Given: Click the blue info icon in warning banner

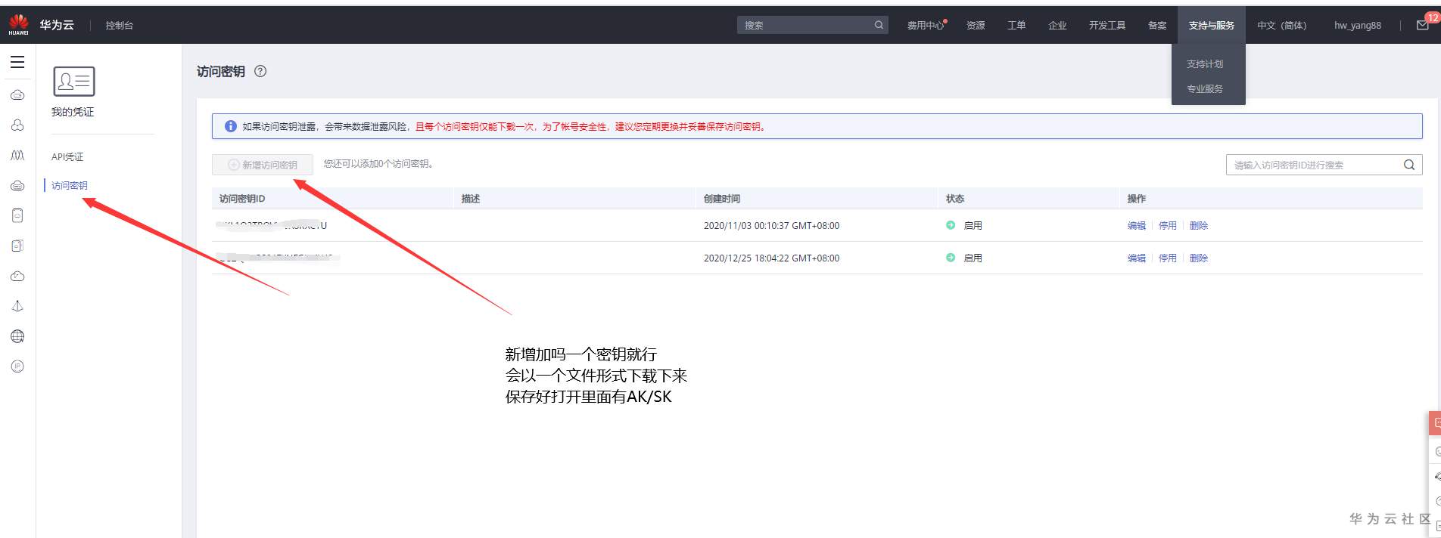Looking at the screenshot, I should 230,126.
